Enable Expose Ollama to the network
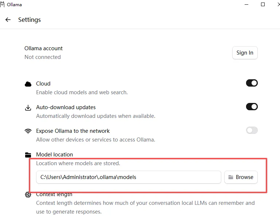The image size is (280, 219). click(252, 130)
